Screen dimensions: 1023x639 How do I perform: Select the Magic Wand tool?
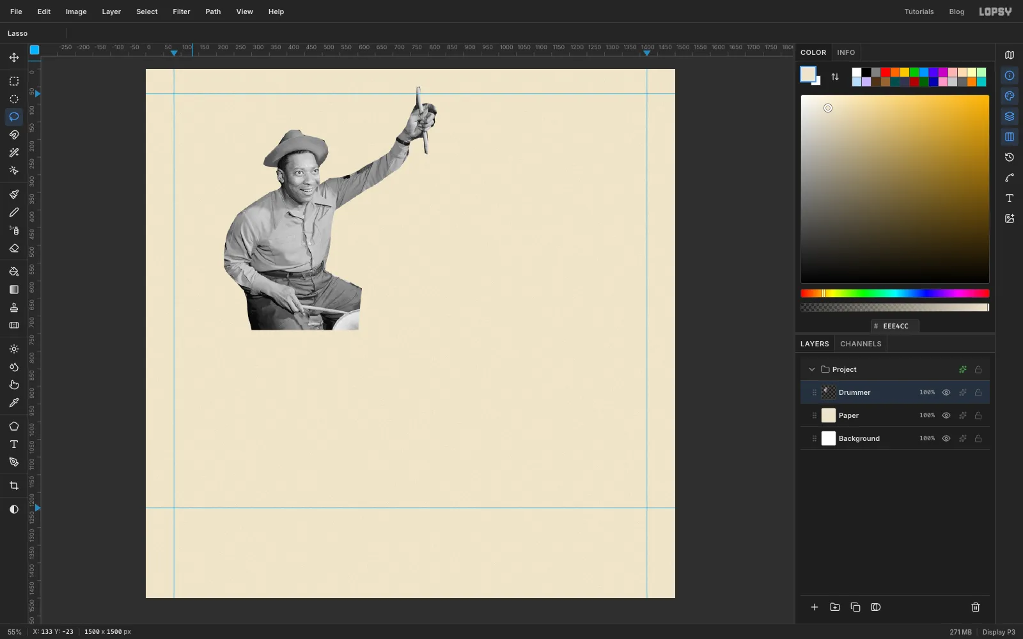point(14,153)
